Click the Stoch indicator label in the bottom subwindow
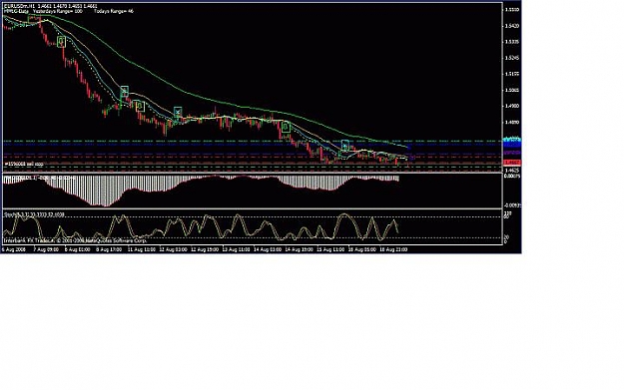This screenshot has height=390, width=624. point(34,214)
